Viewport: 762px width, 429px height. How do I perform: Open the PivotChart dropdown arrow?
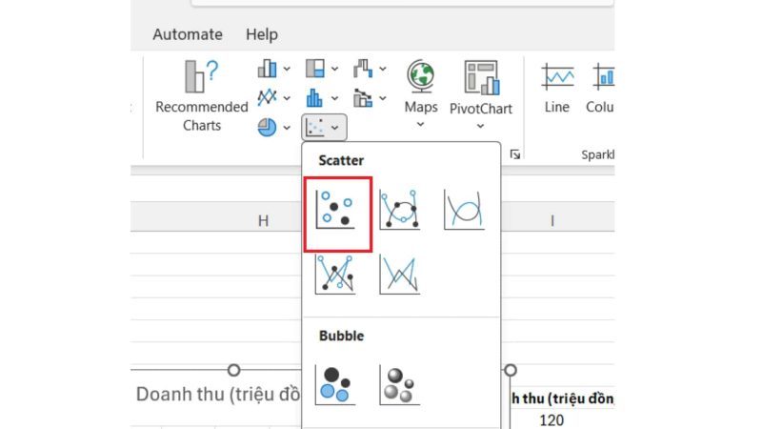[x=481, y=126]
